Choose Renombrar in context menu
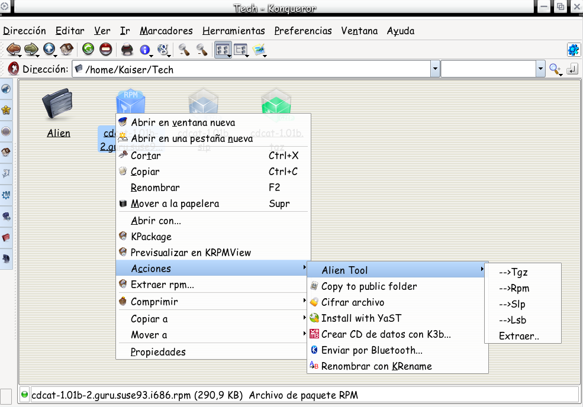Screen dimensions: 583x407 (213, 188)
